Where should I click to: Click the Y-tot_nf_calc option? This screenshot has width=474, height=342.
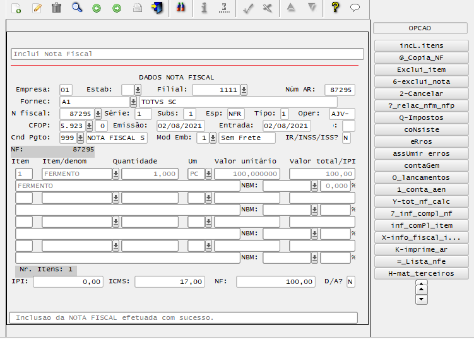point(422,201)
